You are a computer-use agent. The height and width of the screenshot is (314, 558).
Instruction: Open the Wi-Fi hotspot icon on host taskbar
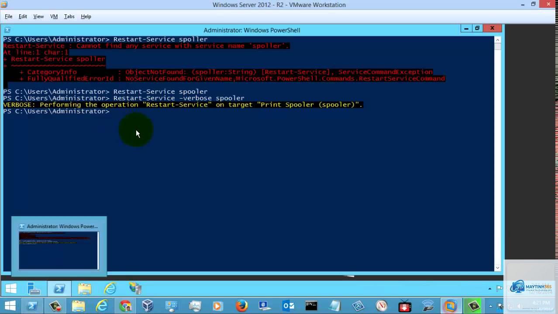tap(428, 306)
